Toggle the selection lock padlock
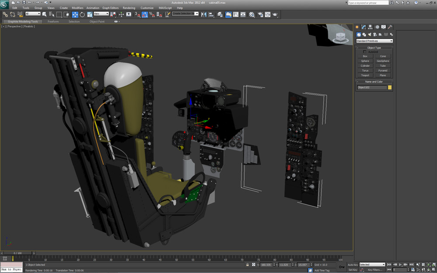 tap(247, 265)
